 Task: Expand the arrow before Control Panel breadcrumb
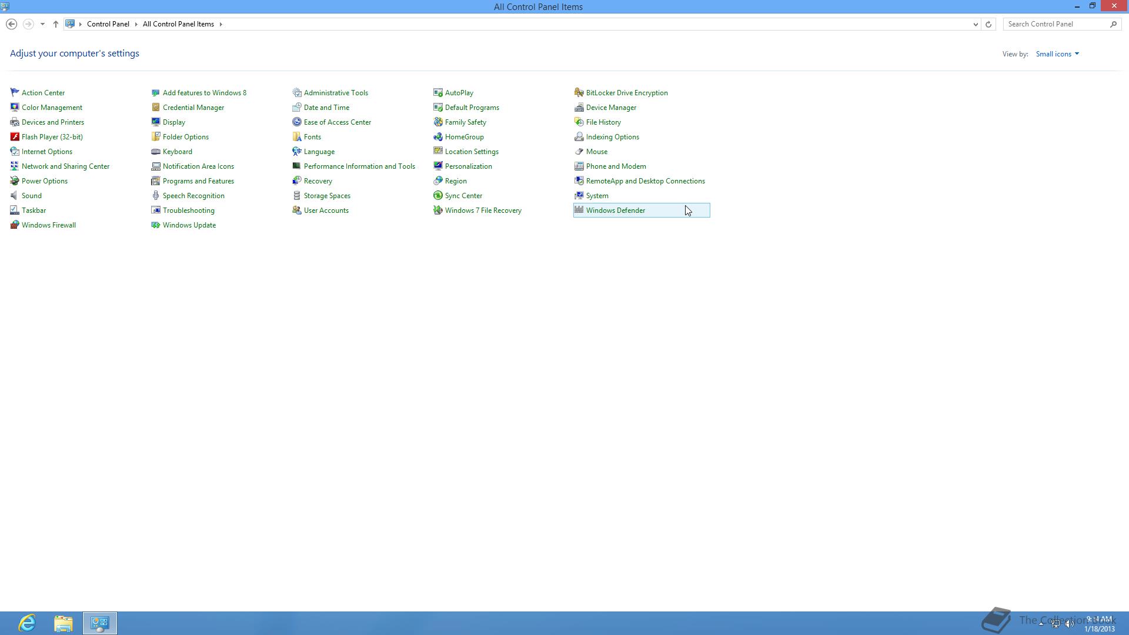pyautogui.click(x=81, y=24)
